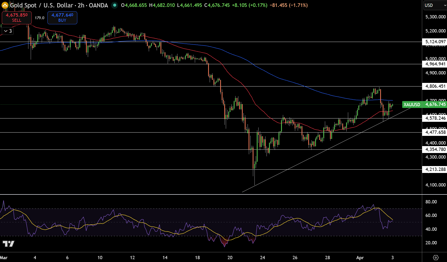The height and width of the screenshot is (262, 447).
Task: Click the 2h interval label
Action: (81, 5)
